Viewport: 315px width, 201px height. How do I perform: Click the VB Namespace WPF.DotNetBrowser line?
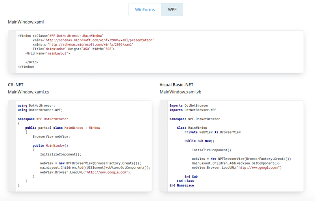[x=195, y=119]
